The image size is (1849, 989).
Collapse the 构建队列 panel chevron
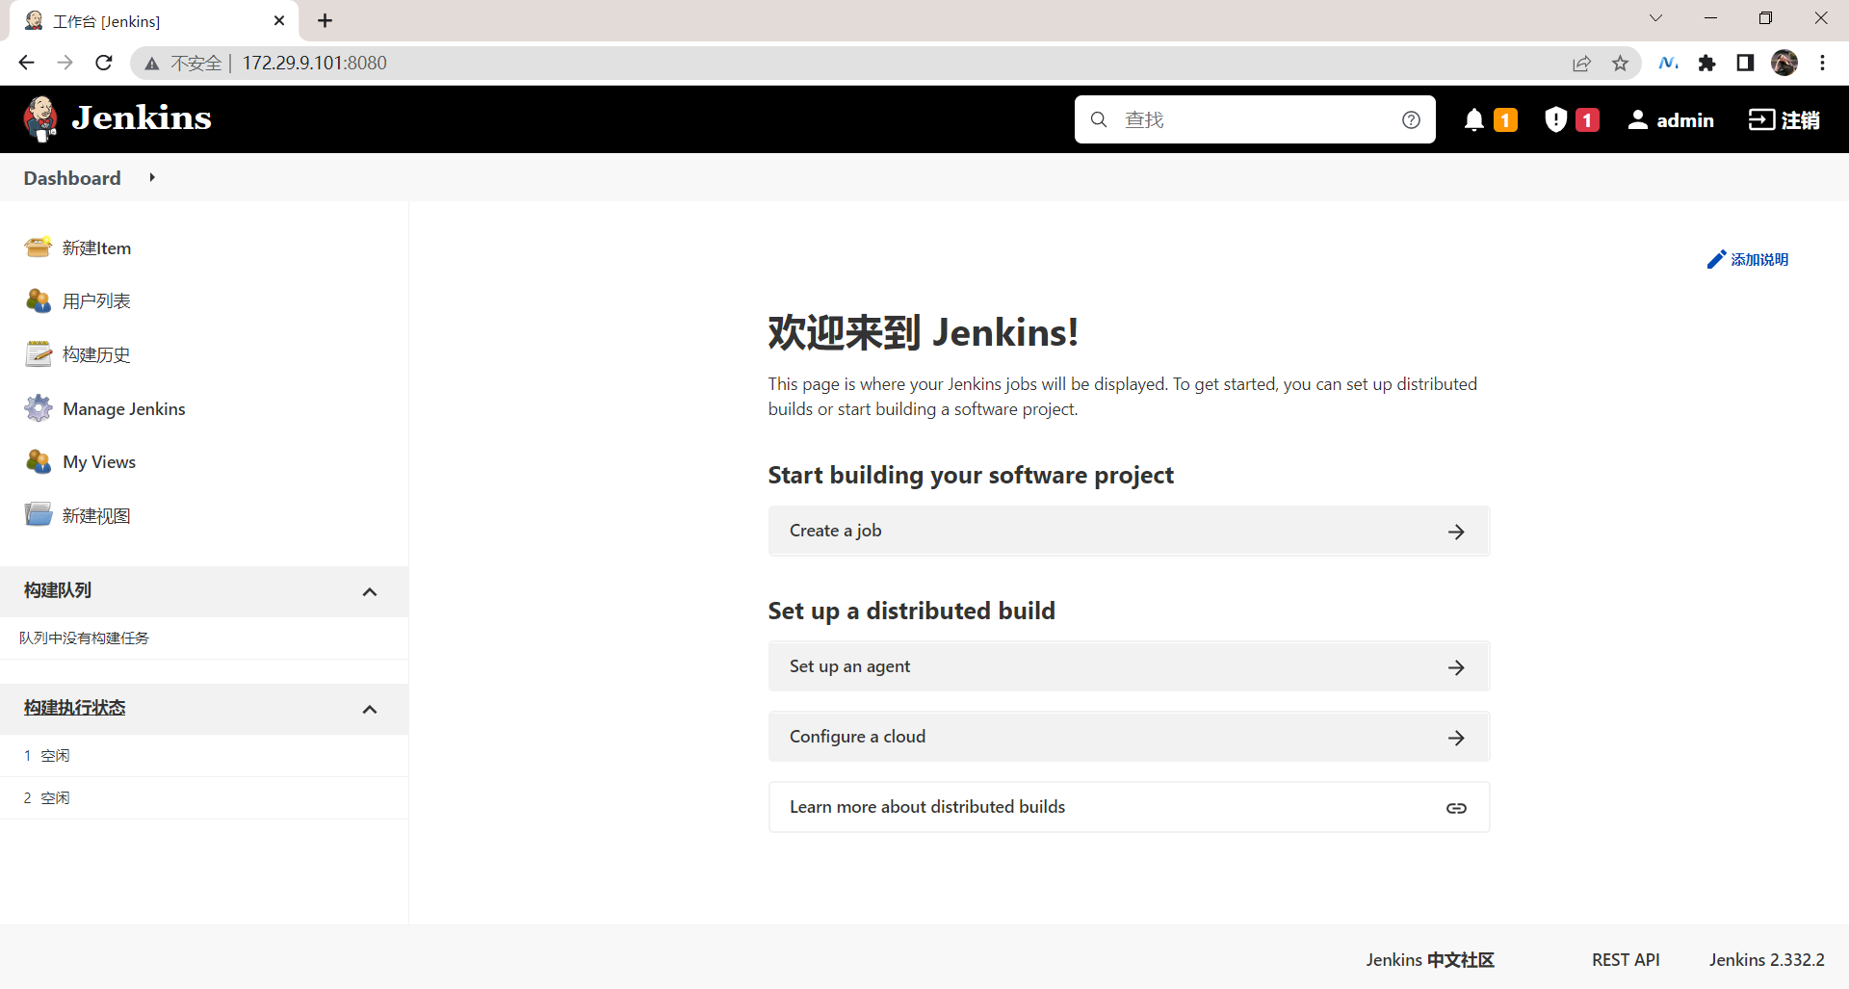370,591
